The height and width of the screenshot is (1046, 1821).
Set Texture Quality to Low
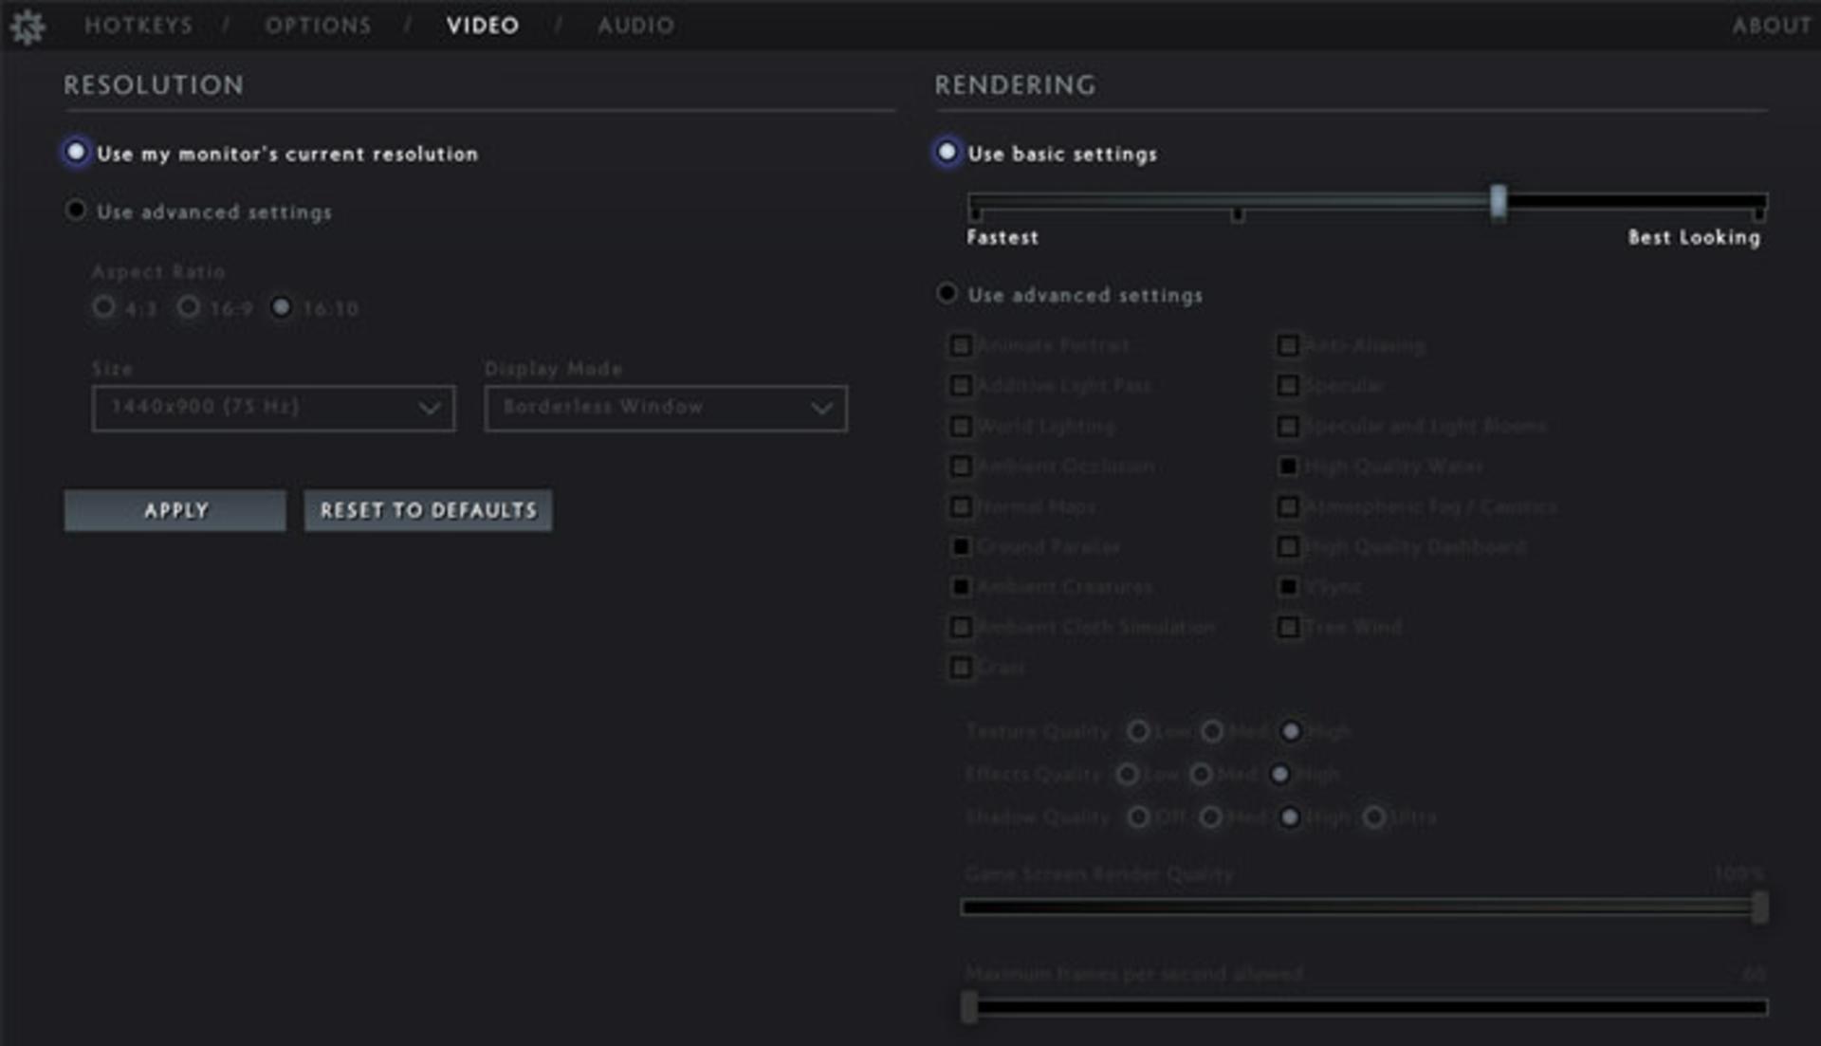1138,731
